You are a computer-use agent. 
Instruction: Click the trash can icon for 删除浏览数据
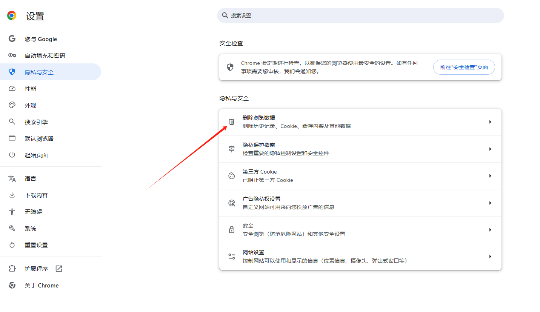point(232,122)
